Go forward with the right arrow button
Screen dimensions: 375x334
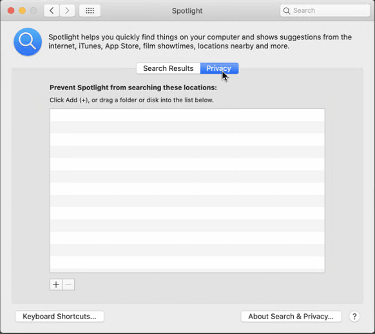coord(67,10)
